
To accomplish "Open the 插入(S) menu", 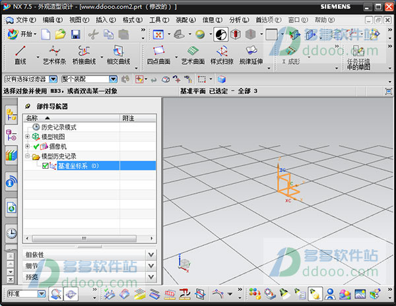I will (x=106, y=20).
